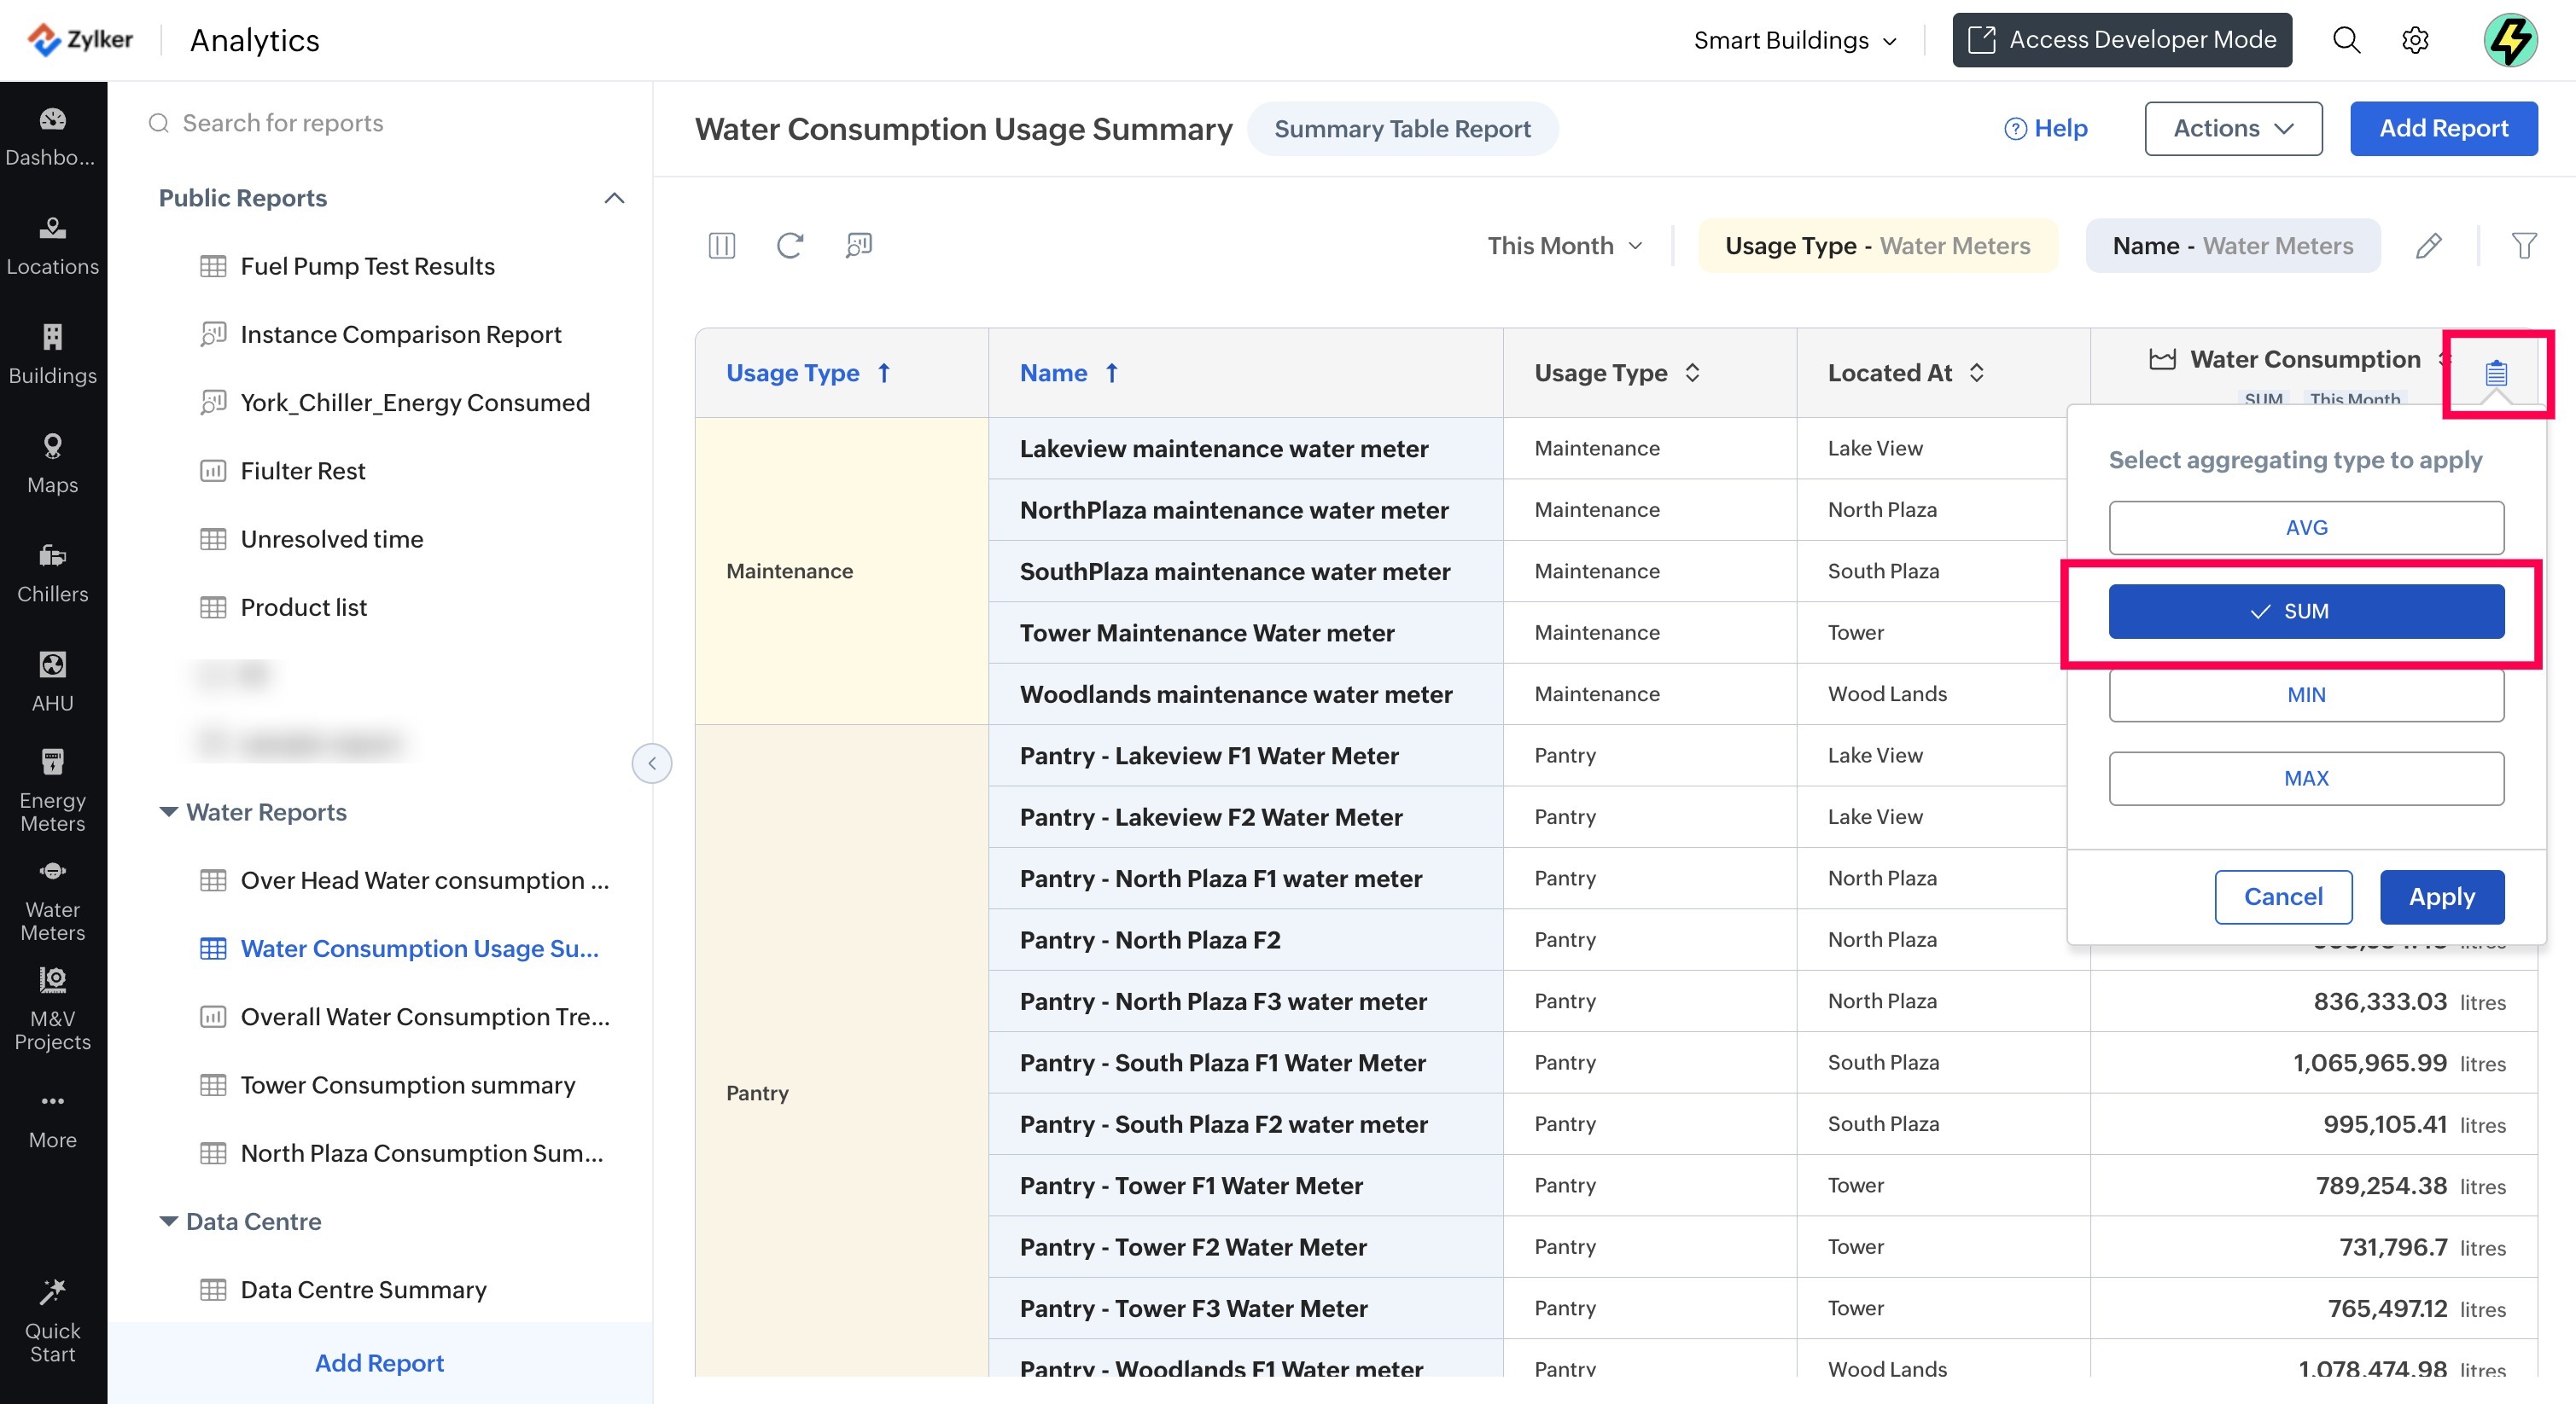Collapse the Public Reports section
The image size is (2576, 1404).
(614, 198)
